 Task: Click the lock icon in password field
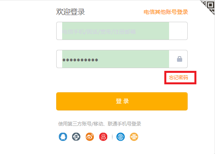(179, 59)
